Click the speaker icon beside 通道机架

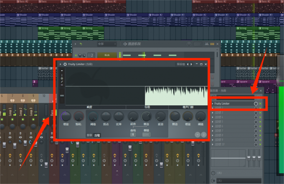coord(125,44)
